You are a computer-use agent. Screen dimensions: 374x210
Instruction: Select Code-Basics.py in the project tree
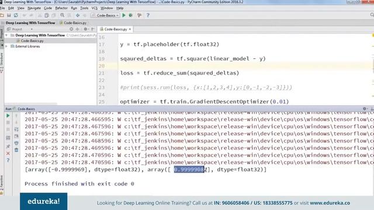coord(32,41)
